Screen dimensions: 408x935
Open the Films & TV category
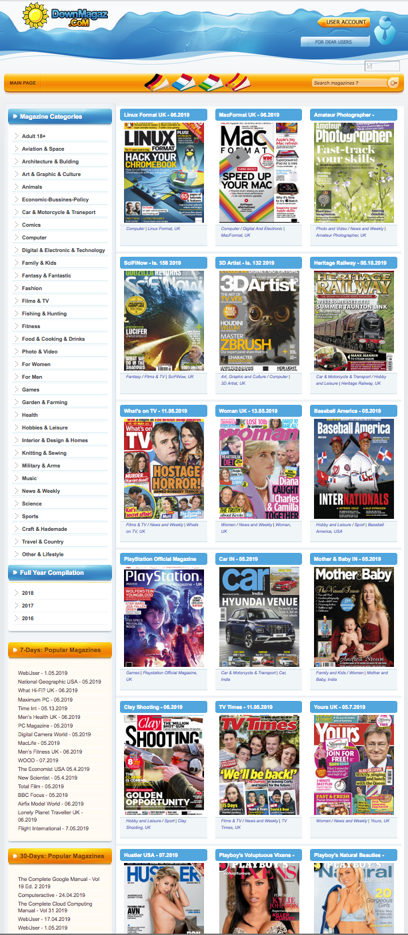(x=35, y=301)
